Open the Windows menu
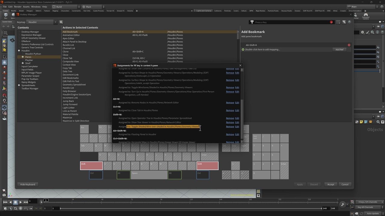Screen dimensions: 385x216 click(36, 7)
